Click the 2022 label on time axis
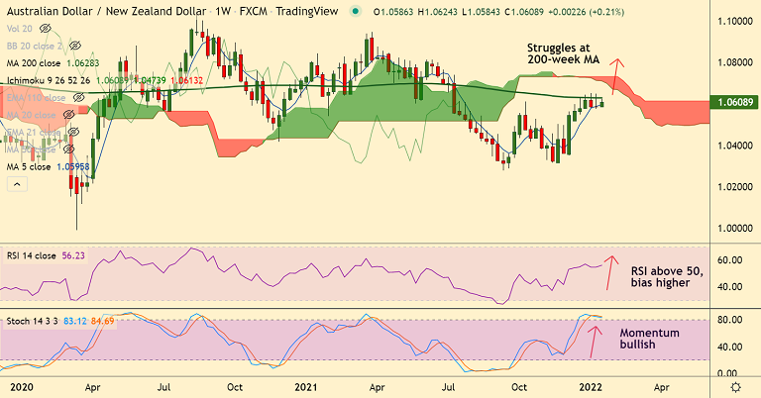 [x=591, y=387]
